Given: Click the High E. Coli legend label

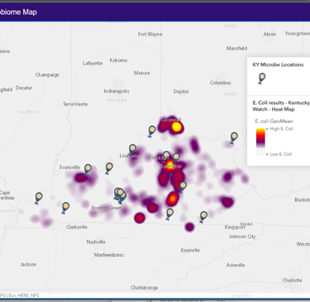Looking at the screenshot, I should (x=281, y=129).
